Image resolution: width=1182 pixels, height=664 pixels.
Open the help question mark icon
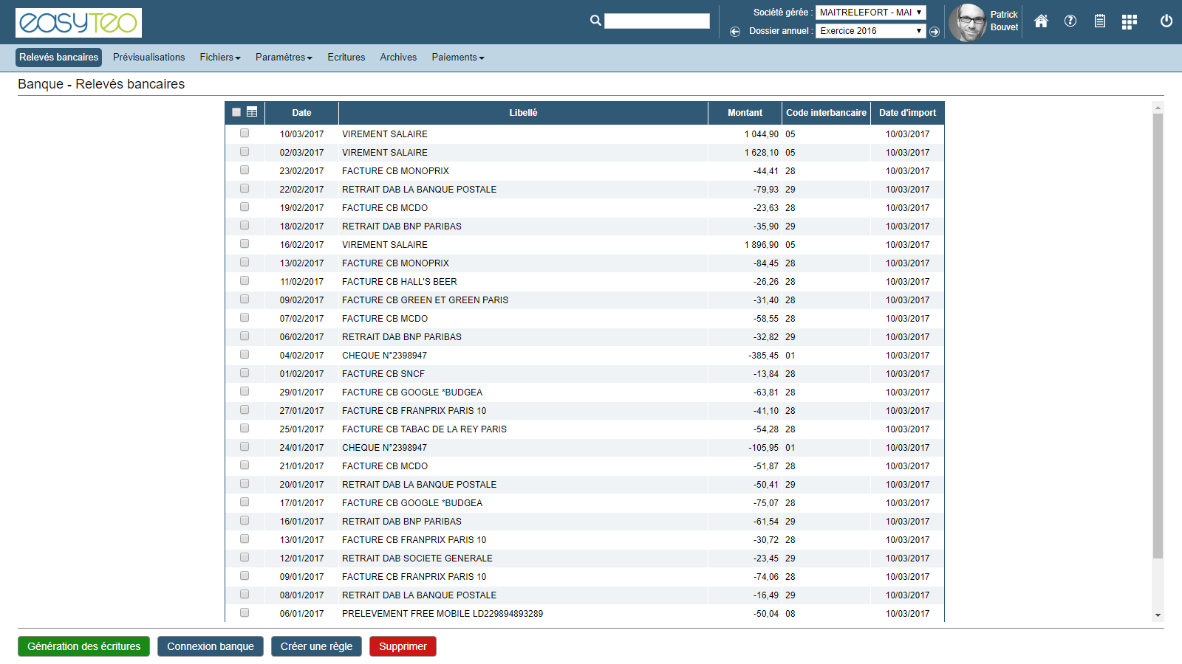(1070, 21)
